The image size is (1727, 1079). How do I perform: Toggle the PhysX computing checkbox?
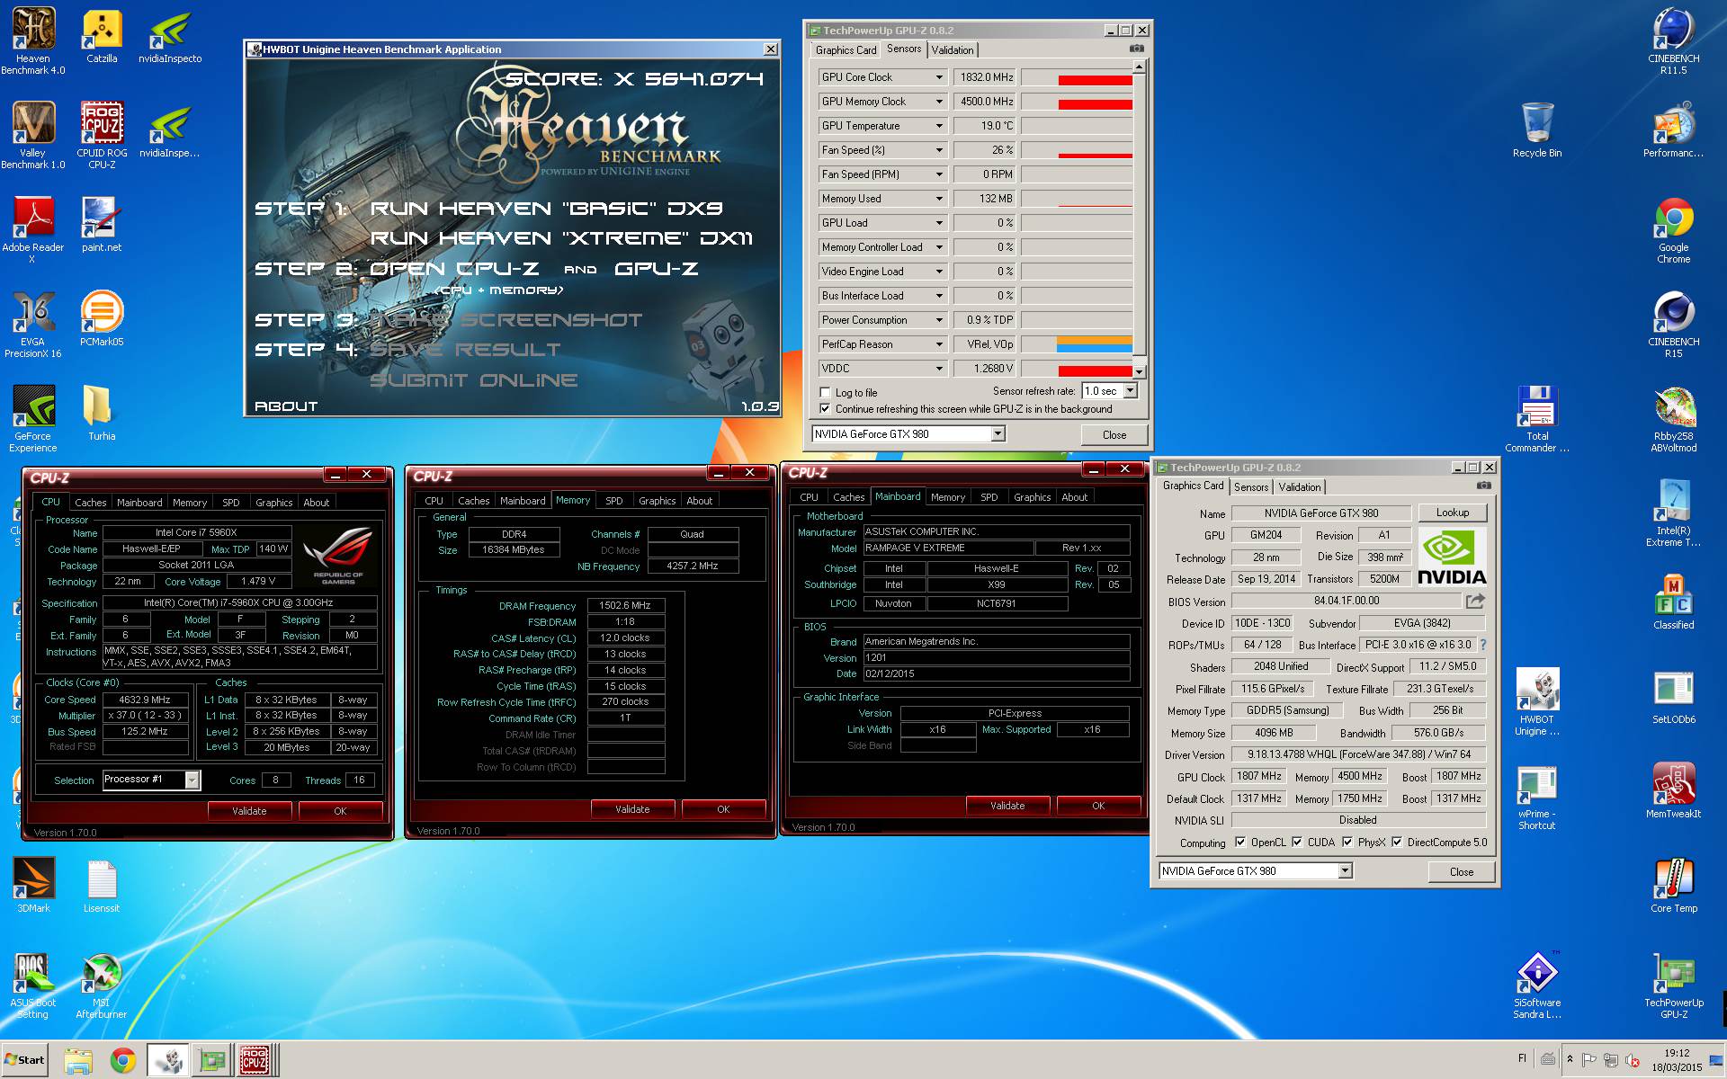[1347, 843]
